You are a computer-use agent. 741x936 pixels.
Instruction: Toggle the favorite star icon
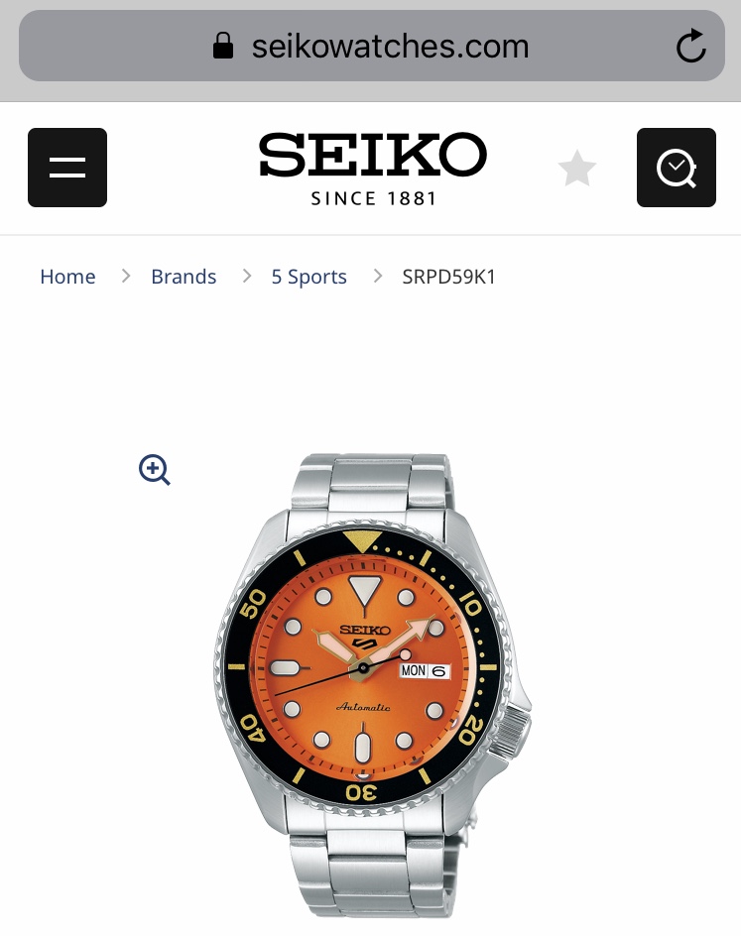576,169
